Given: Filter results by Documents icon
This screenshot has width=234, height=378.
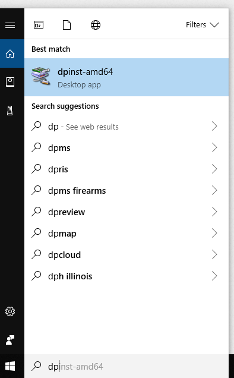Looking at the screenshot, I should tap(67, 25).
